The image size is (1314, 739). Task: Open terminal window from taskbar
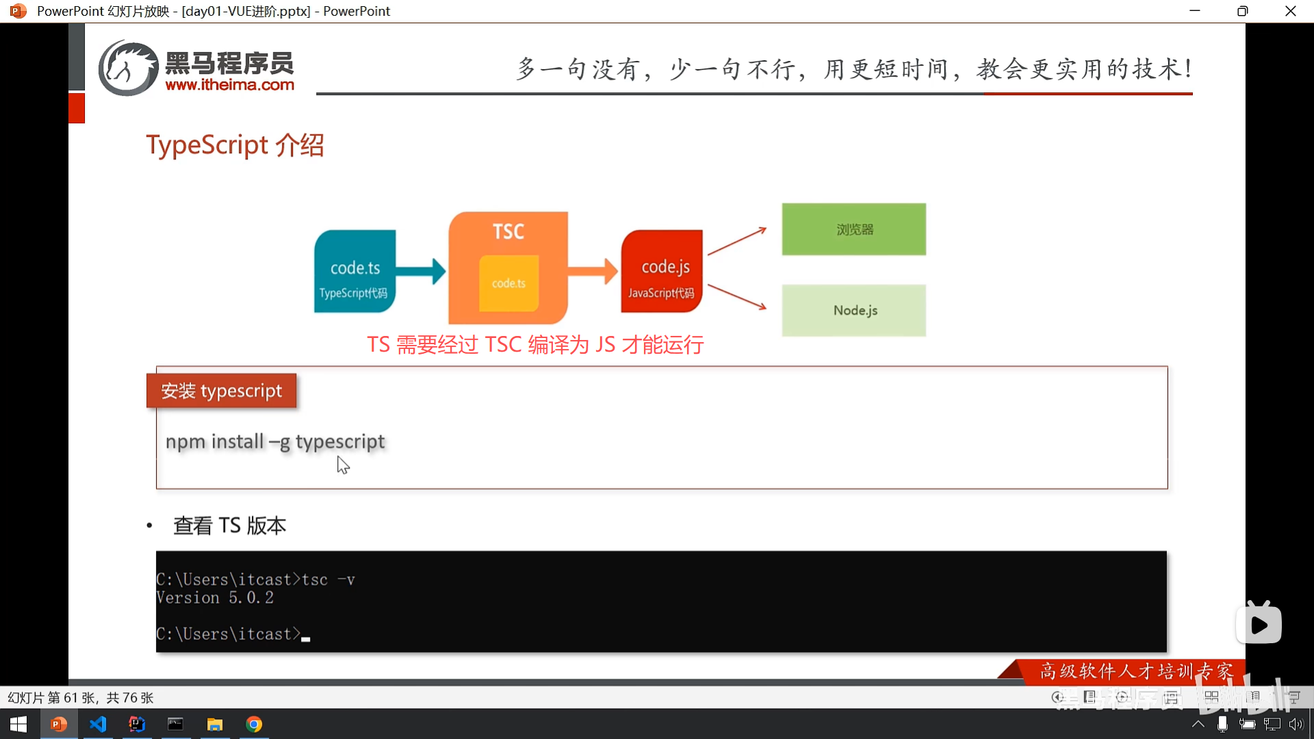[x=176, y=724]
